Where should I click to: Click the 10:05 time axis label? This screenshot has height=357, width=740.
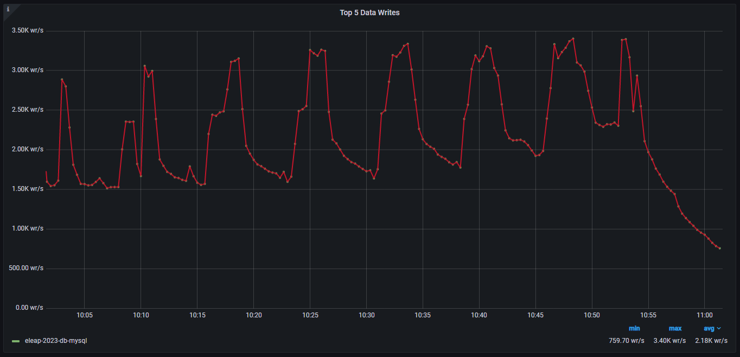[84, 315]
